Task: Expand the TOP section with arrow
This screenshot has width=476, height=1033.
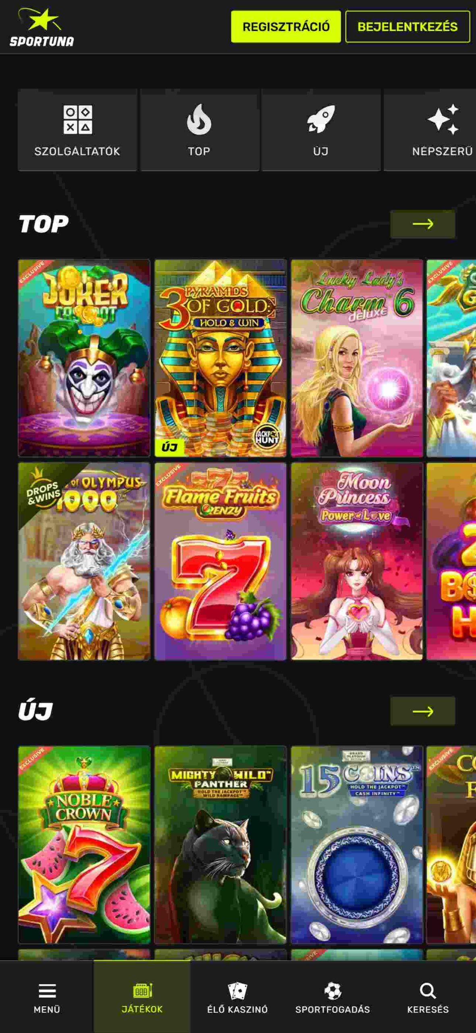Action: point(423,224)
